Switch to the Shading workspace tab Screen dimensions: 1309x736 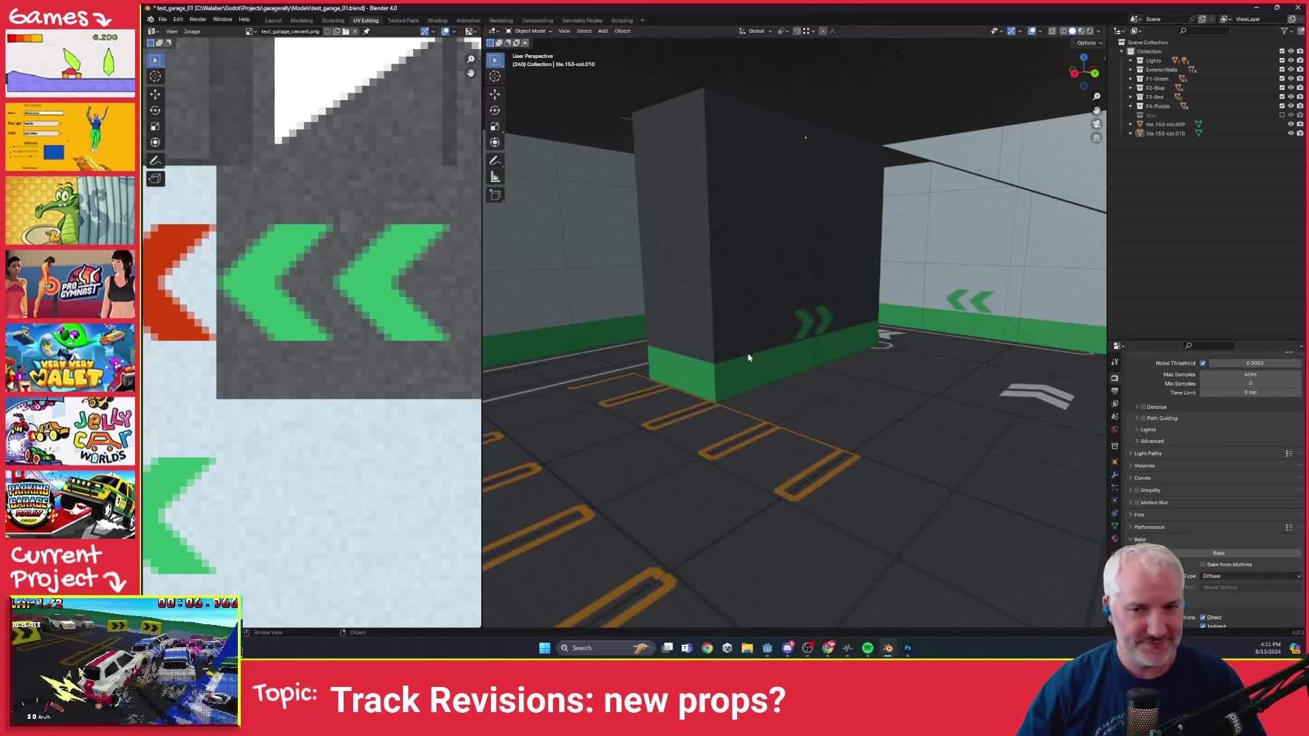(x=437, y=20)
